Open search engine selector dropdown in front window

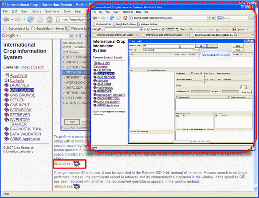point(222,18)
